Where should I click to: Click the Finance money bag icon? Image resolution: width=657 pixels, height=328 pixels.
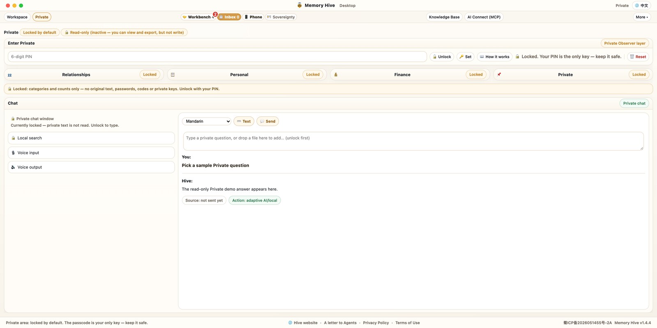pos(336,75)
